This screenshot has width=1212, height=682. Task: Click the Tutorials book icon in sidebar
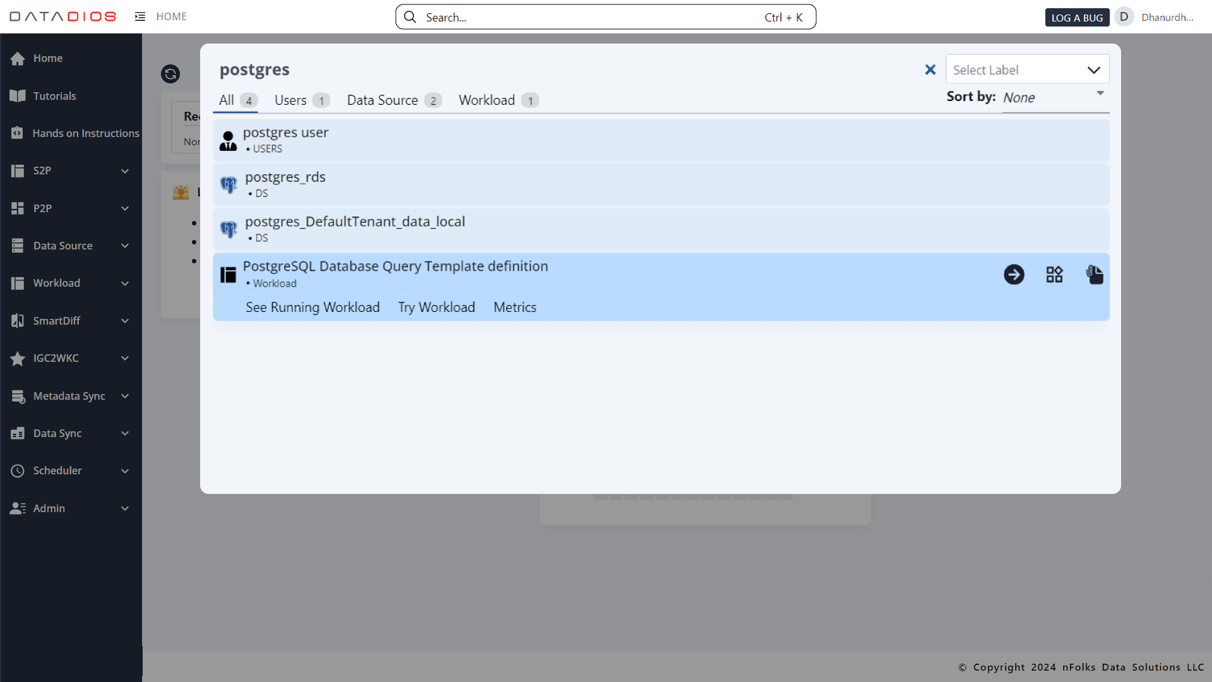[x=18, y=96]
